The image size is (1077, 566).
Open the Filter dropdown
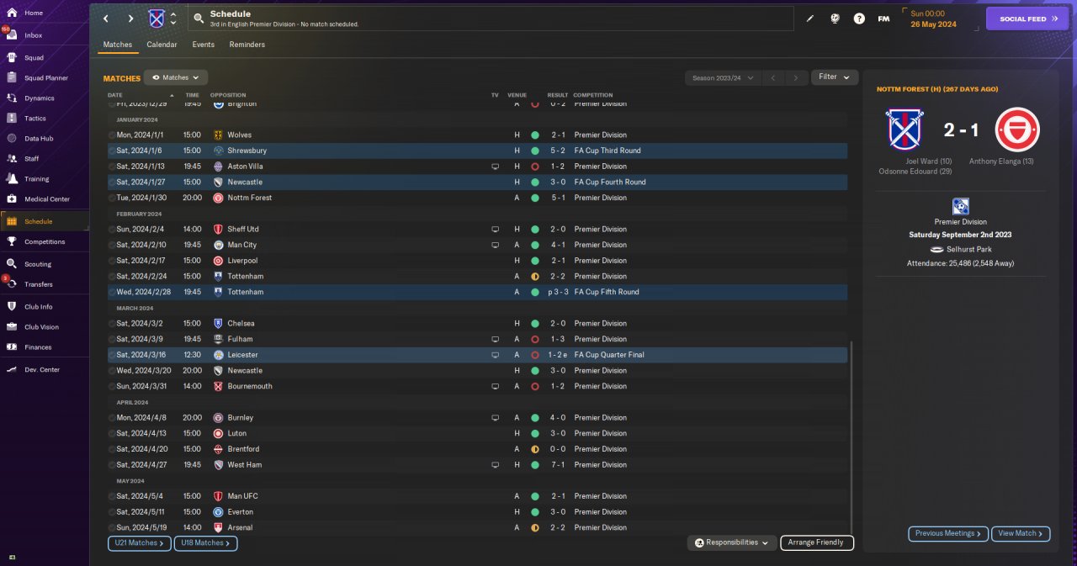pos(835,77)
